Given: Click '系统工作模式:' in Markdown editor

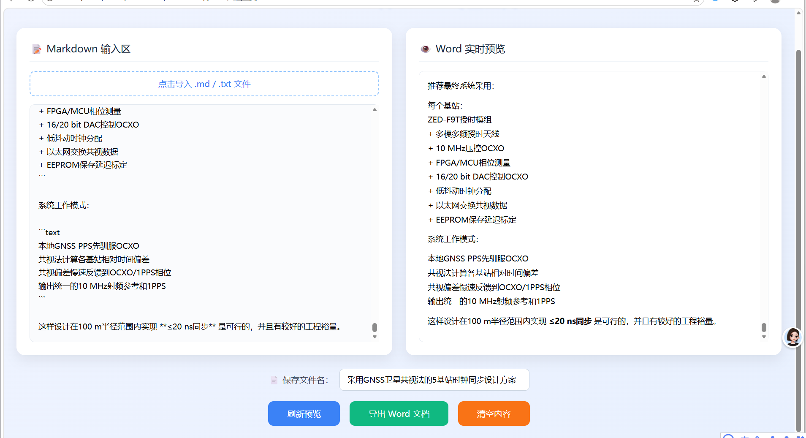Looking at the screenshot, I should [64, 205].
